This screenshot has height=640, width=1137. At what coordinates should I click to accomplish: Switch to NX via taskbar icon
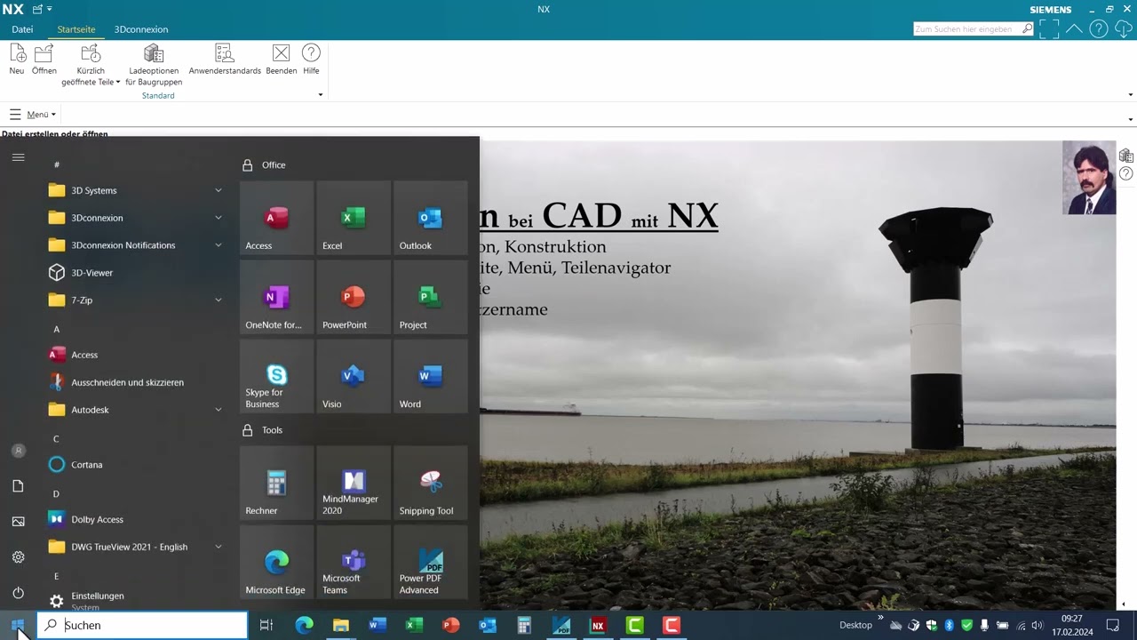598,626
